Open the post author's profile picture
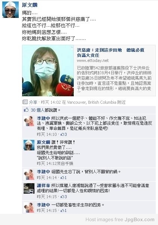This screenshot has height=225, width=158. [x=10, y=10]
